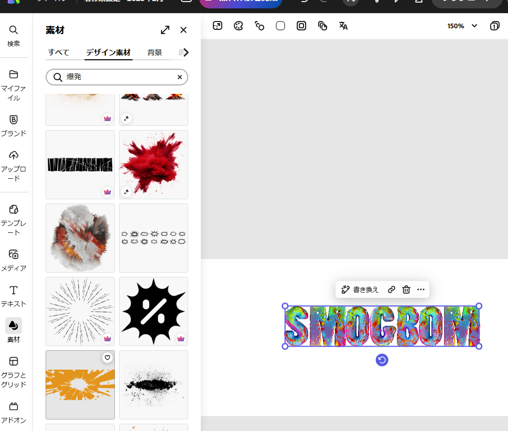This screenshot has width=508, height=431.
Task: Open the pages view icon
Action: click(495, 26)
